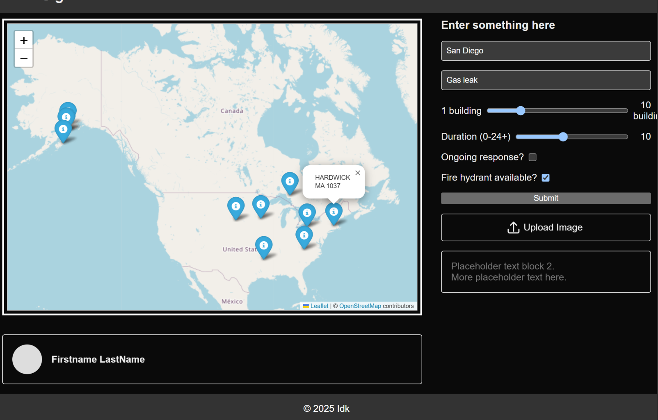Click the HARDWICK MA 1037 popup text
The height and width of the screenshot is (420, 658).
click(x=332, y=182)
